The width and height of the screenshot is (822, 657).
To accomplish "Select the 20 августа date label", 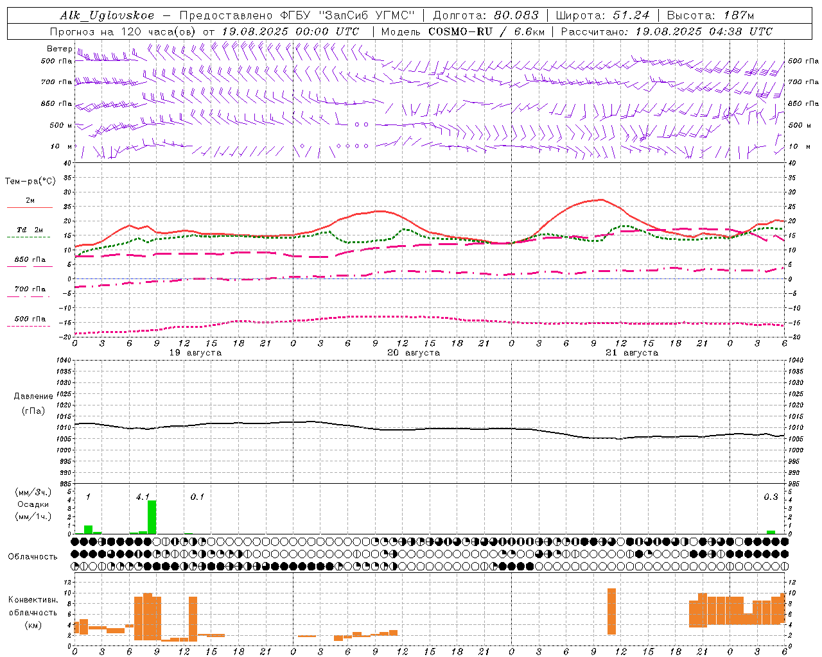I will click(x=414, y=352).
